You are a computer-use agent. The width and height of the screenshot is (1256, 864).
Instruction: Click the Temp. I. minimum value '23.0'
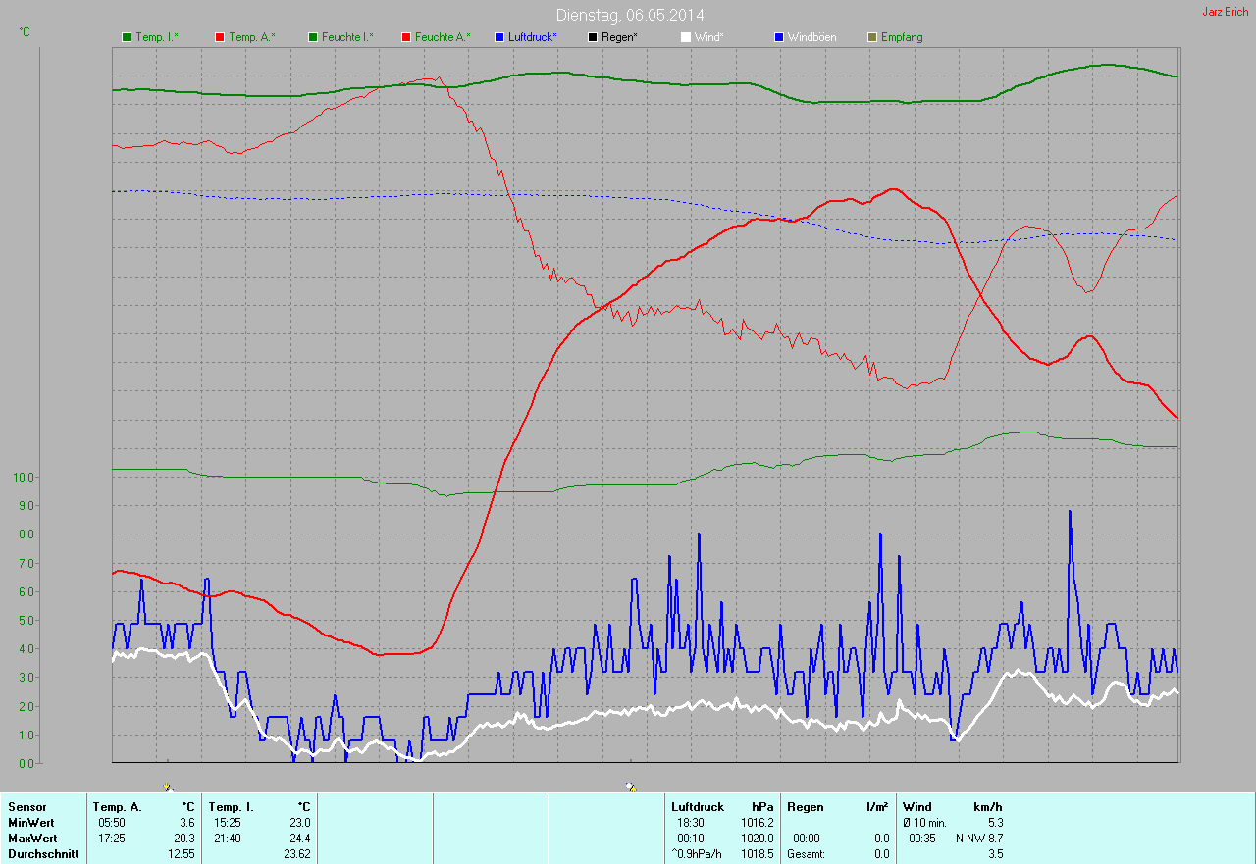point(300,823)
